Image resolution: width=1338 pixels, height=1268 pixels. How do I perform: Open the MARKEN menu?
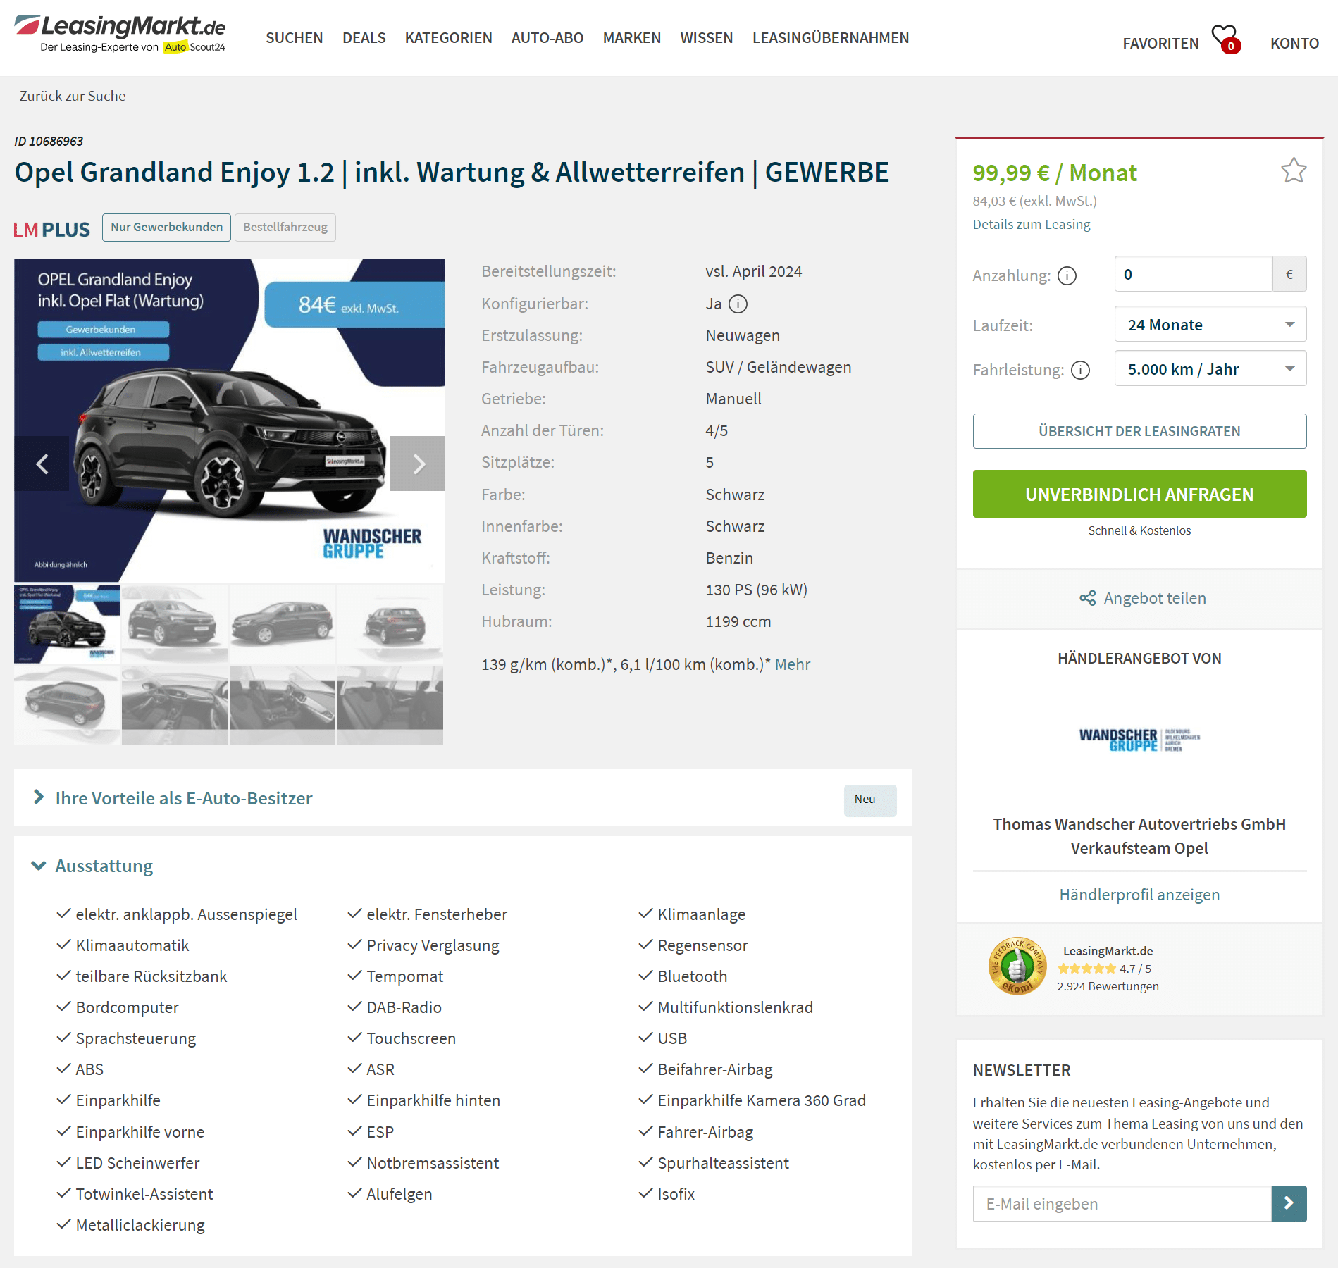(x=631, y=37)
